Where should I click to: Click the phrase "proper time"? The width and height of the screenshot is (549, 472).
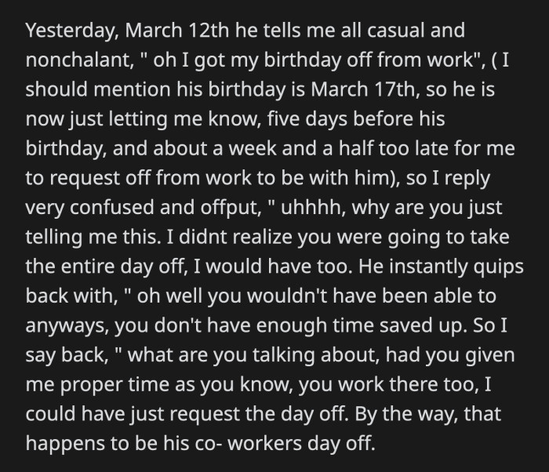pos(115,386)
